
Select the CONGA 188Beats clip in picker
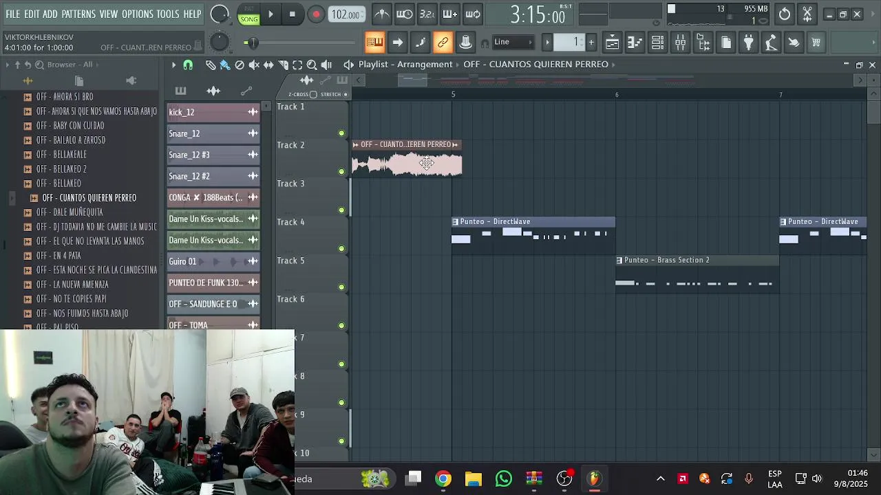tap(213, 197)
